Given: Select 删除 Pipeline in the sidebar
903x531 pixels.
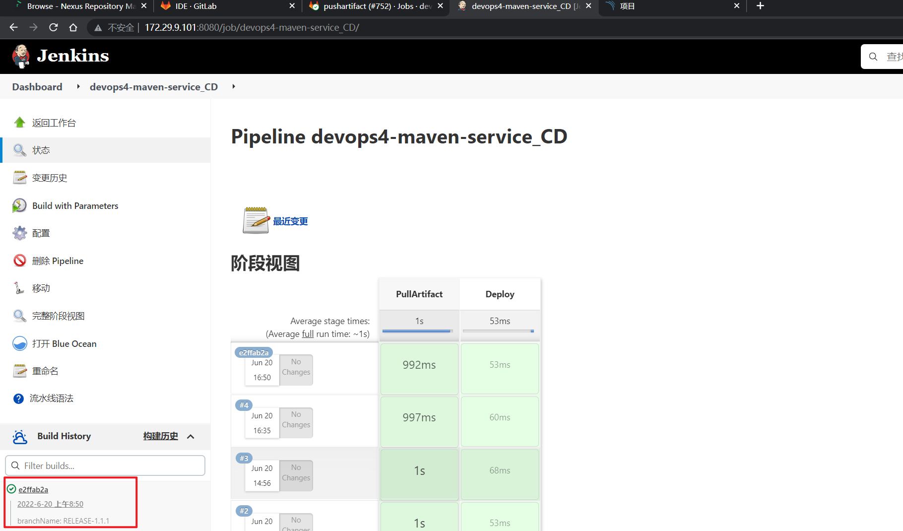Looking at the screenshot, I should [58, 261].
